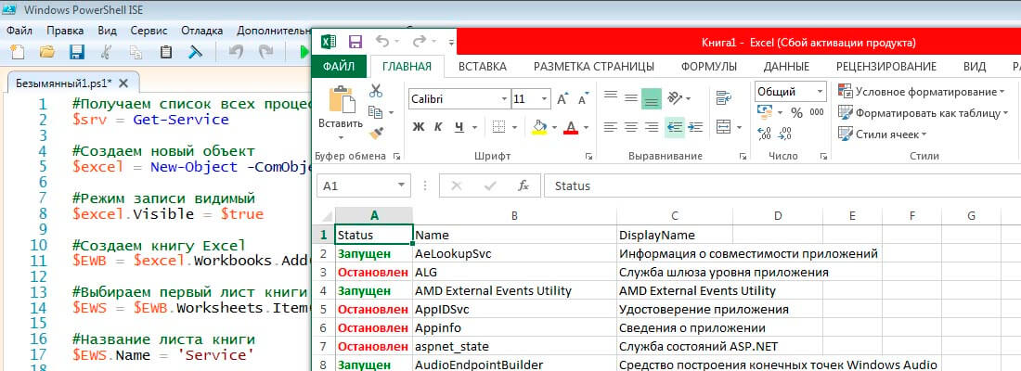Open the font size 11 dropdown

coord(544,99)
